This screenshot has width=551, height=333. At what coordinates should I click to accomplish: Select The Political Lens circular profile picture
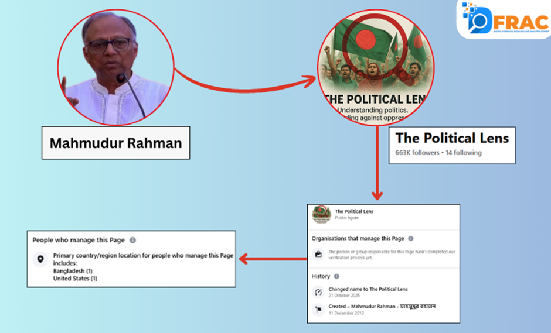(x=376, y=67)
